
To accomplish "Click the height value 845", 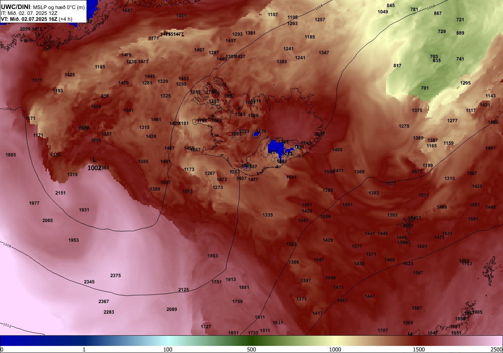I will click(391, 6).
